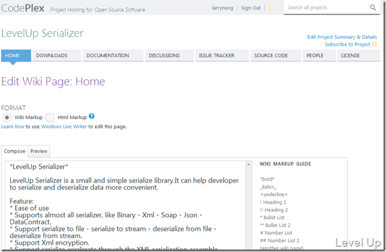386x252 pixels.
Task: Click the Learn how link
Action: point(13,127)
